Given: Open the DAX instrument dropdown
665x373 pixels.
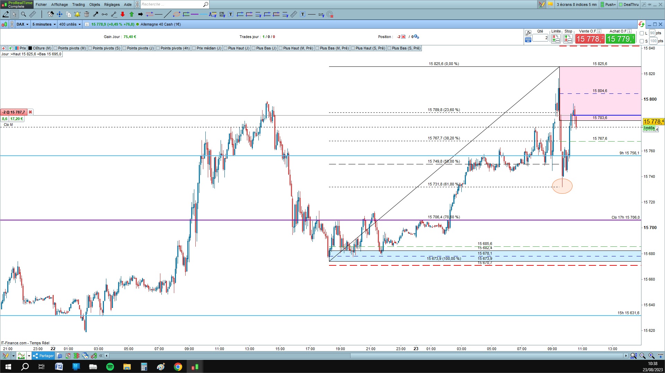Looking at the screenshot, I should 23,24.
